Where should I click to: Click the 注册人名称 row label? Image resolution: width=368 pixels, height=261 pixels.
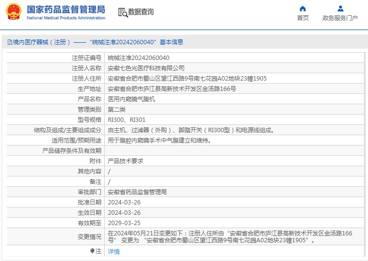pos(86,68)
